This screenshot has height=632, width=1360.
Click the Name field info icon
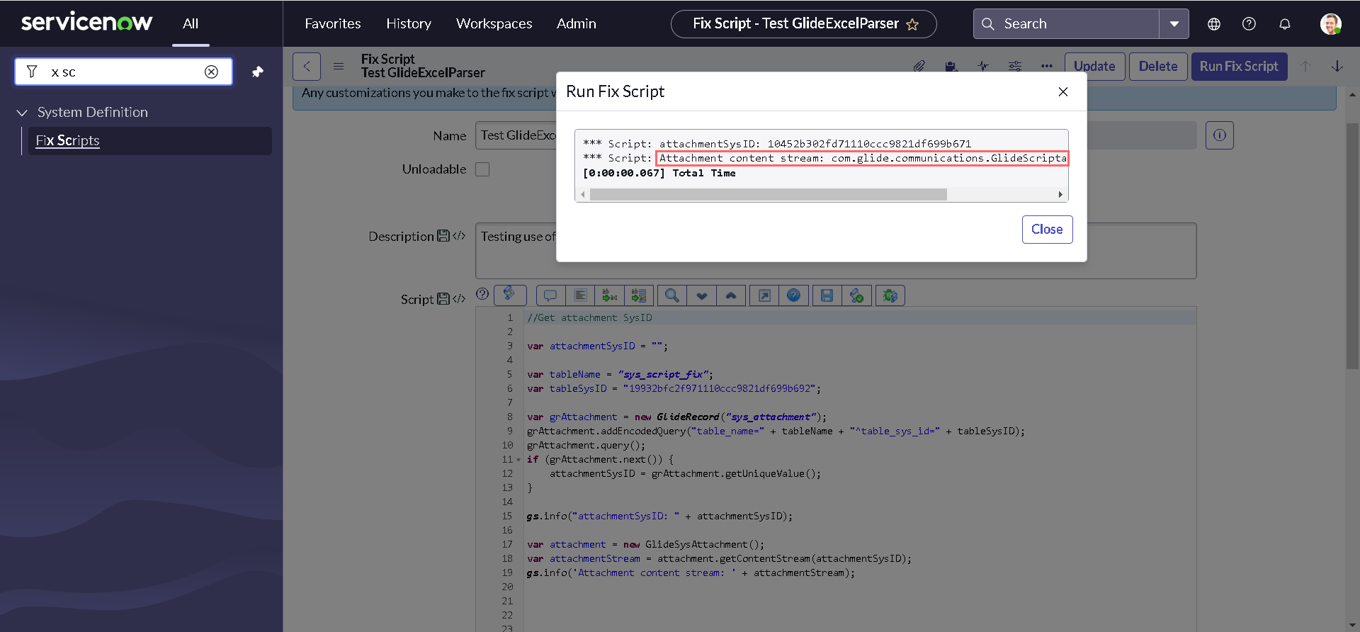coord(1220,135)
